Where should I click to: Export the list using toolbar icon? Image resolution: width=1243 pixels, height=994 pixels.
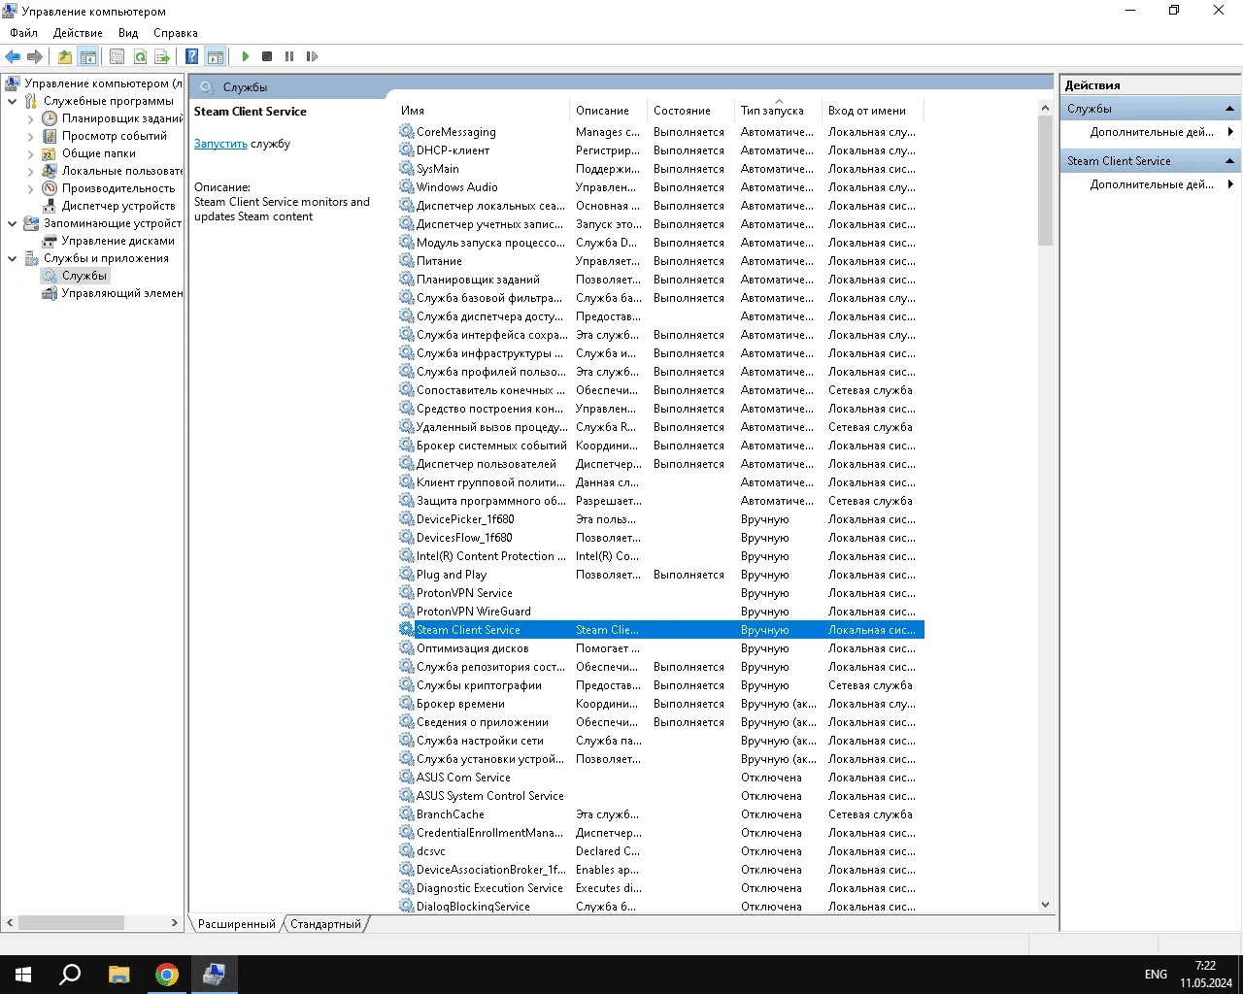(x=162, y=56)
